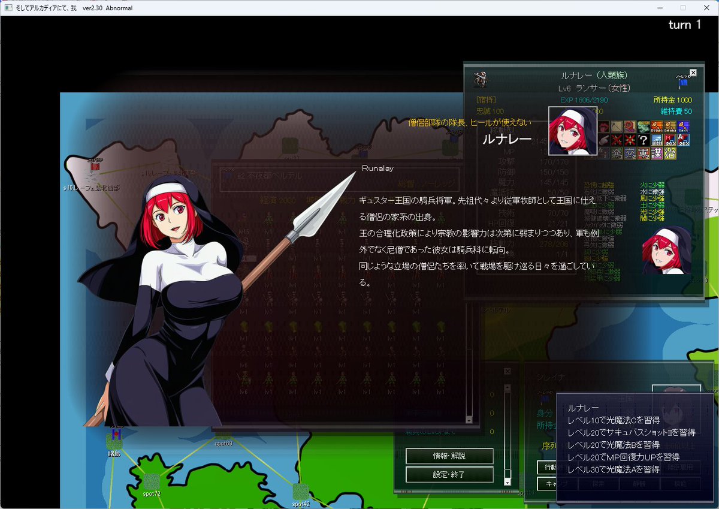Select the spot42 map node
This screenshot has width=719, height=509.
click(301, 492)
